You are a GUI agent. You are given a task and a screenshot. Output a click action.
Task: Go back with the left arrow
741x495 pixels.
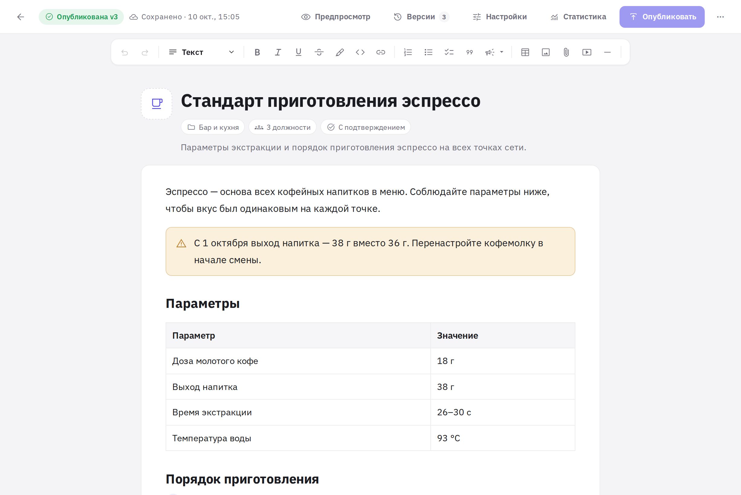[21, 17]
